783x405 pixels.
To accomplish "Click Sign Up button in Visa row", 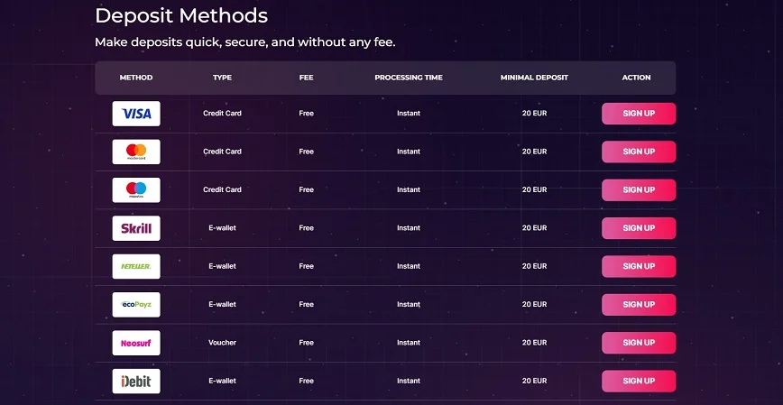I will coord(639,114).
